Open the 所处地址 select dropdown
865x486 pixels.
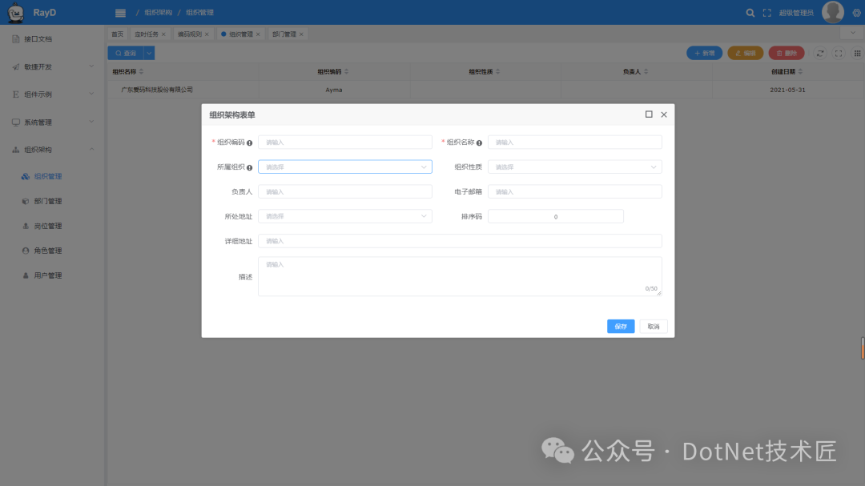344,216
